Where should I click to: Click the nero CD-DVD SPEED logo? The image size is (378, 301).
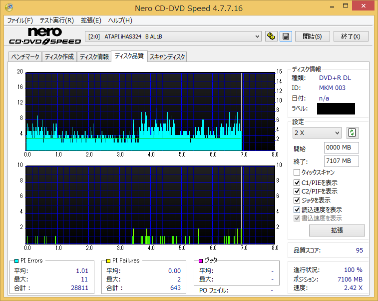(45, 36)
